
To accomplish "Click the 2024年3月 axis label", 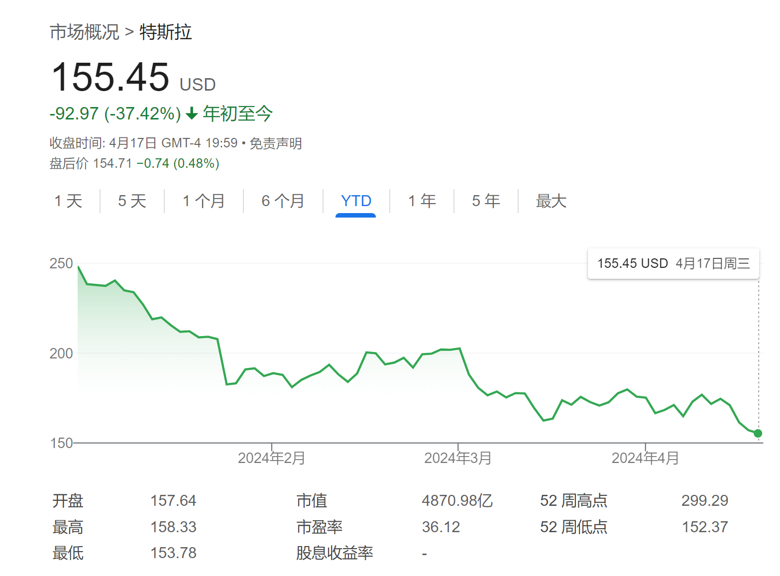I will 458,458.
